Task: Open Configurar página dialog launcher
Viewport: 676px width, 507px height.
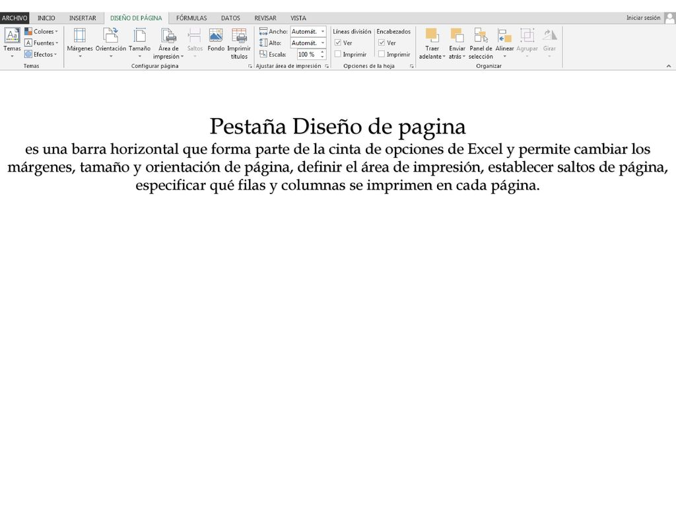Action: coord(250,67)
